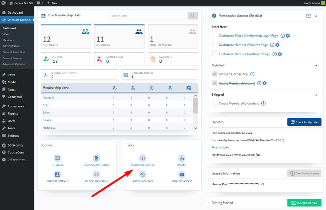Open the Platinum membership level link
This screenshot has width=326, height=210.
pos(48,98)
